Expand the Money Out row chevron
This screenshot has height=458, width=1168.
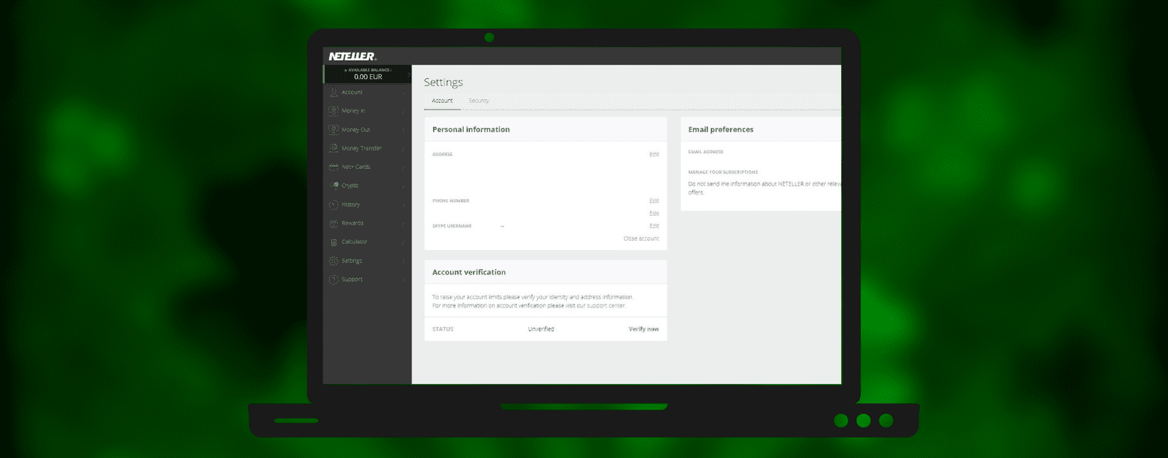coord(403,130)
